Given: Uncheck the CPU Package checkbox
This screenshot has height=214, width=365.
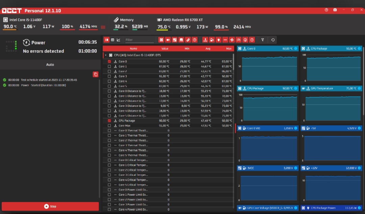Looking at the screenshot, I should coord(109,120).
